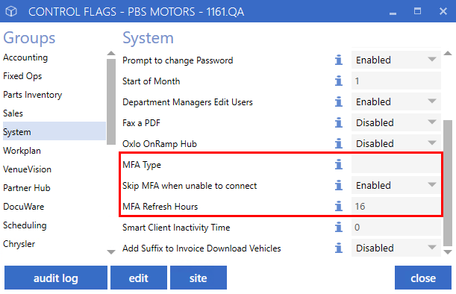This screenshot has height=294, width=456.
Task: View info for MFA Refresh Hours
Action: coord(338,207)
